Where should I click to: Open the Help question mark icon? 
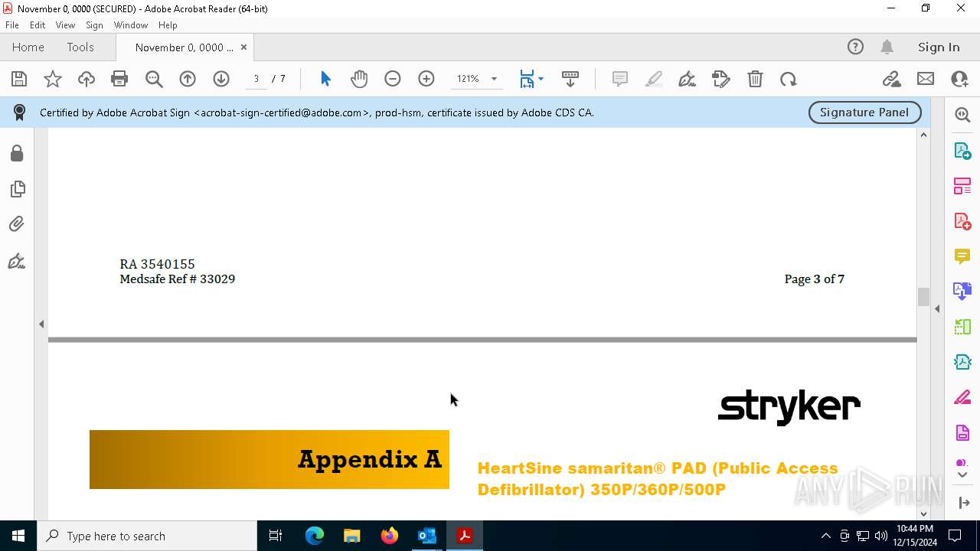pyautogui.click(x=855, y=47)
